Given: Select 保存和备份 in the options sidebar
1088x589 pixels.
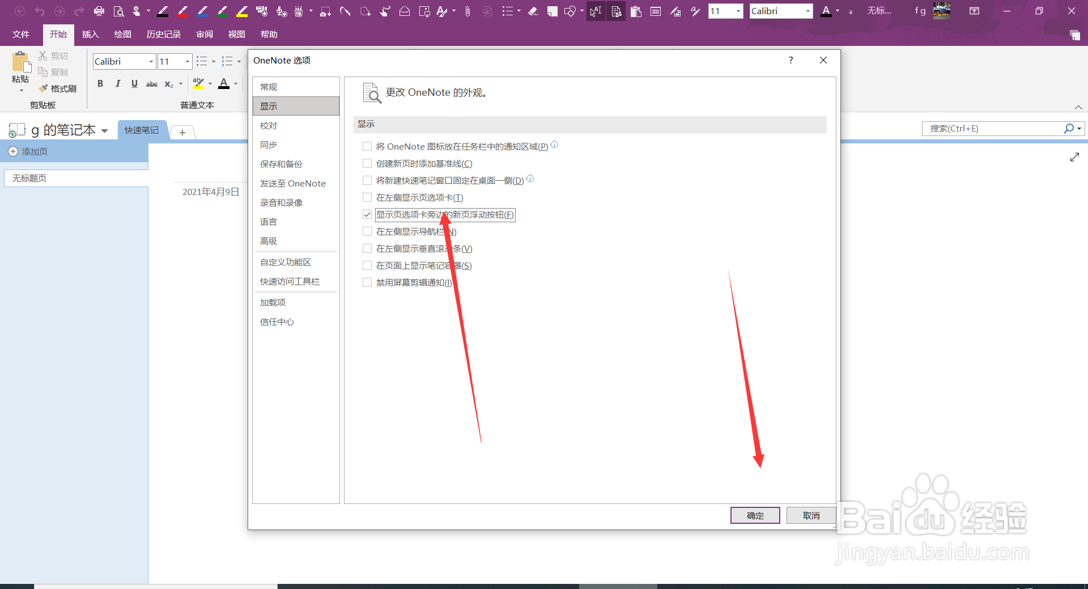Looking at the screenshot, I should pyautogui.click(x=296, y=164).
